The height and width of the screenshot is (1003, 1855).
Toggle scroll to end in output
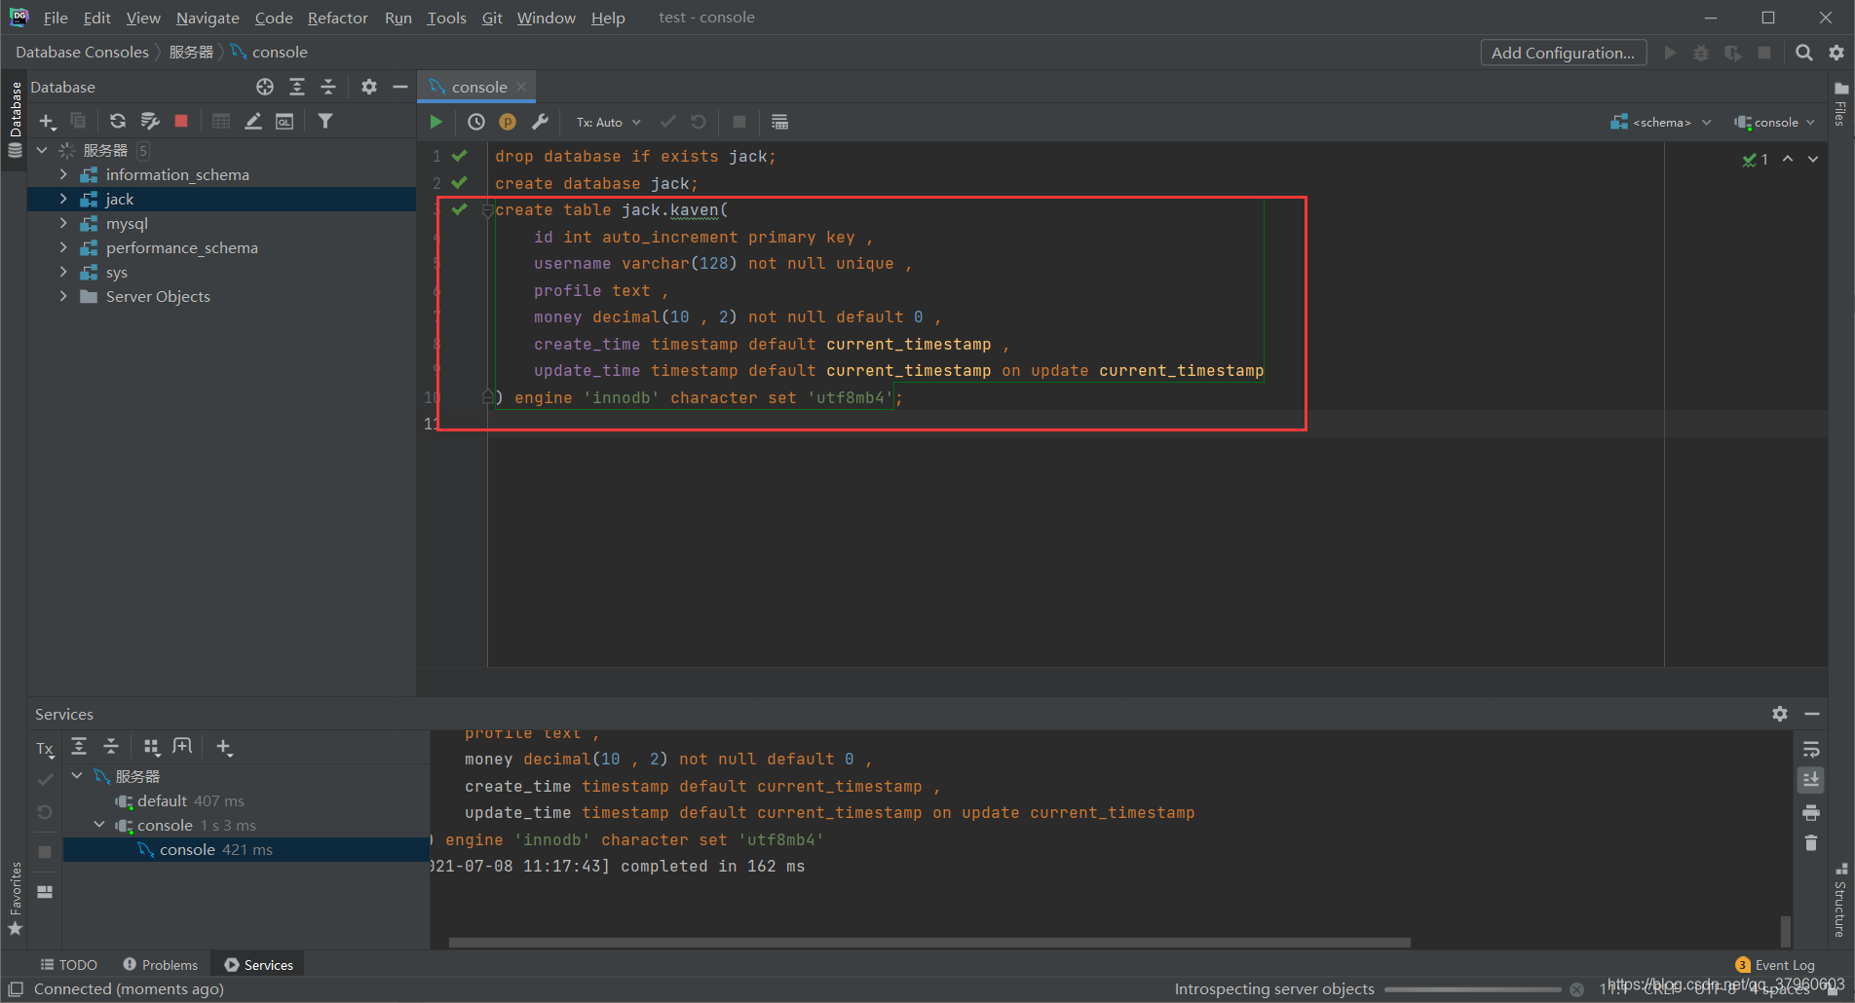(x=1811, y=780)
